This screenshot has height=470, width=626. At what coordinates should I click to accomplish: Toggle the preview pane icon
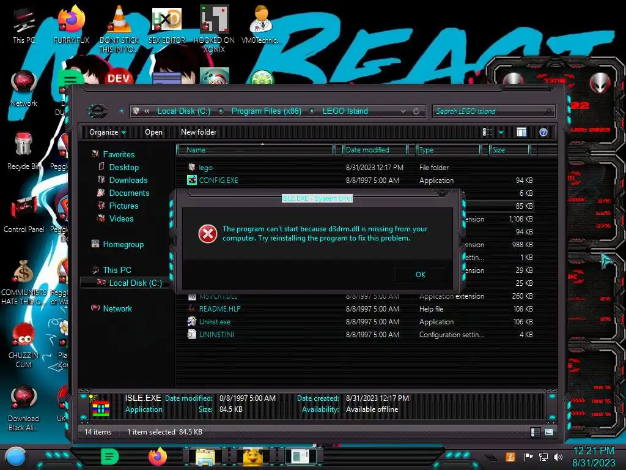(x=521, y=132)
